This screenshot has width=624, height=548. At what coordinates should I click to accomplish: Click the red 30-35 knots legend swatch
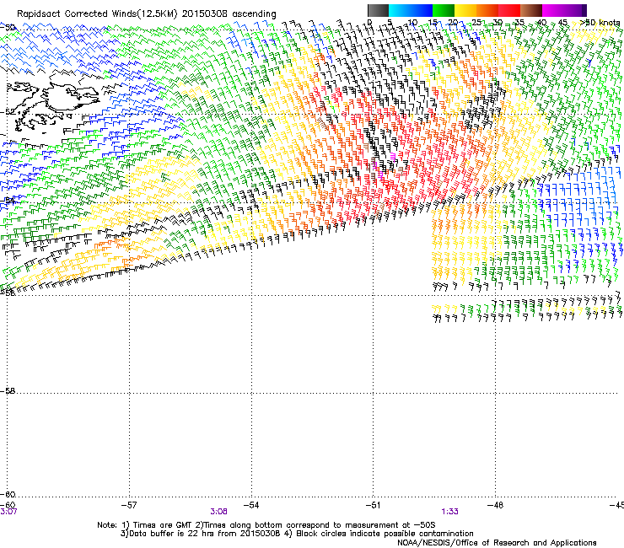[509, 10]
